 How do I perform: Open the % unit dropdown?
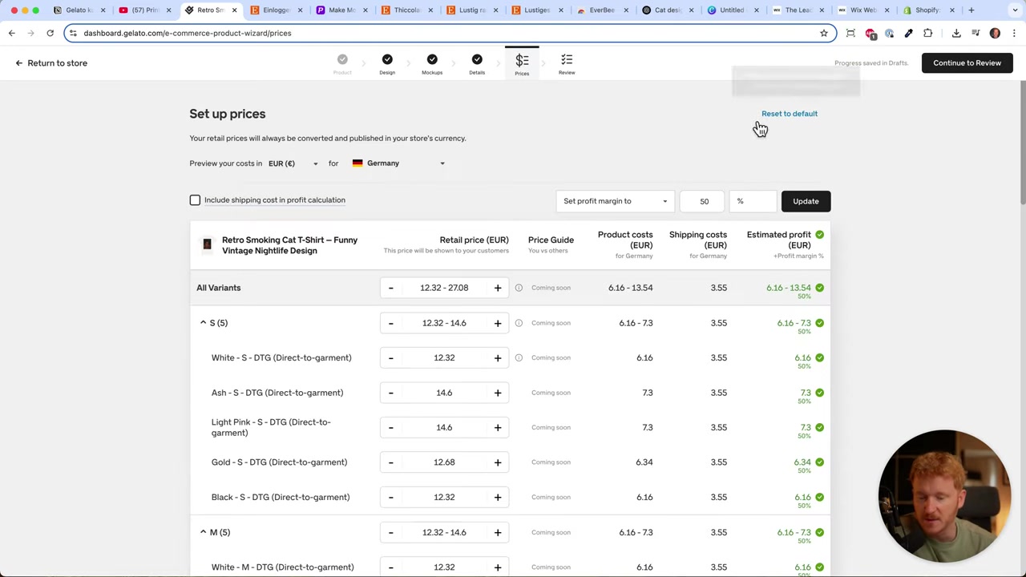tap(751, 201)
